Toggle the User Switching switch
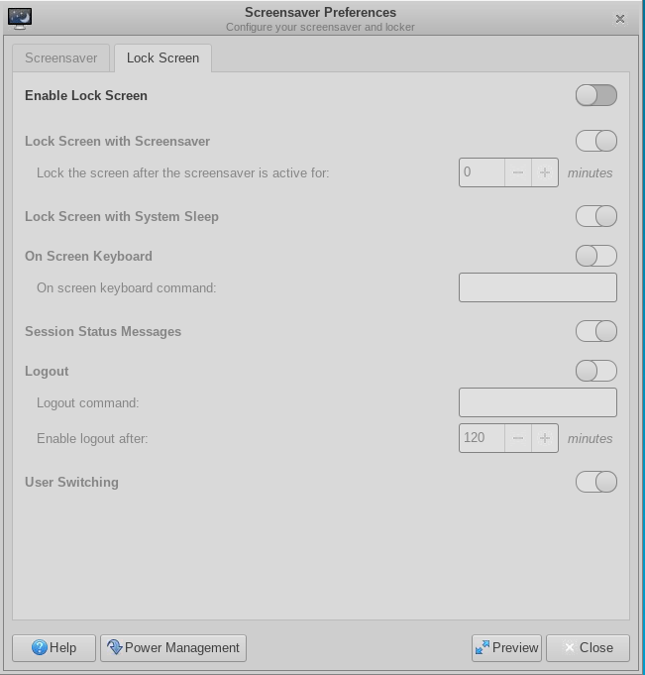This screenshot has height=675, width=645. [595, 482]
